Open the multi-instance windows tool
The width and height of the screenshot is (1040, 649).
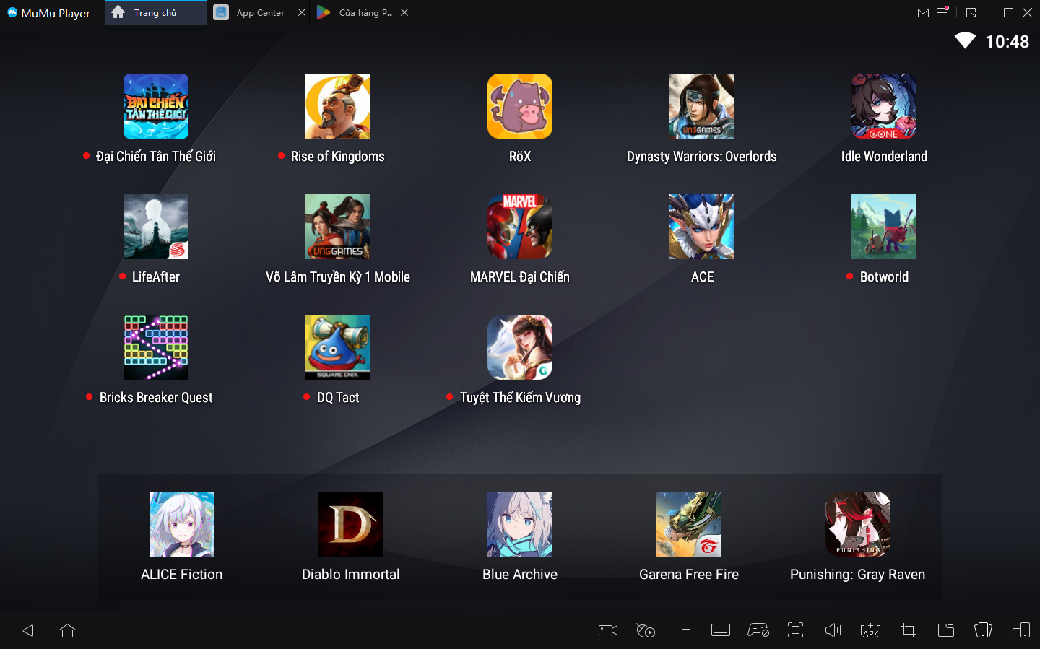[x=683, y=630]
